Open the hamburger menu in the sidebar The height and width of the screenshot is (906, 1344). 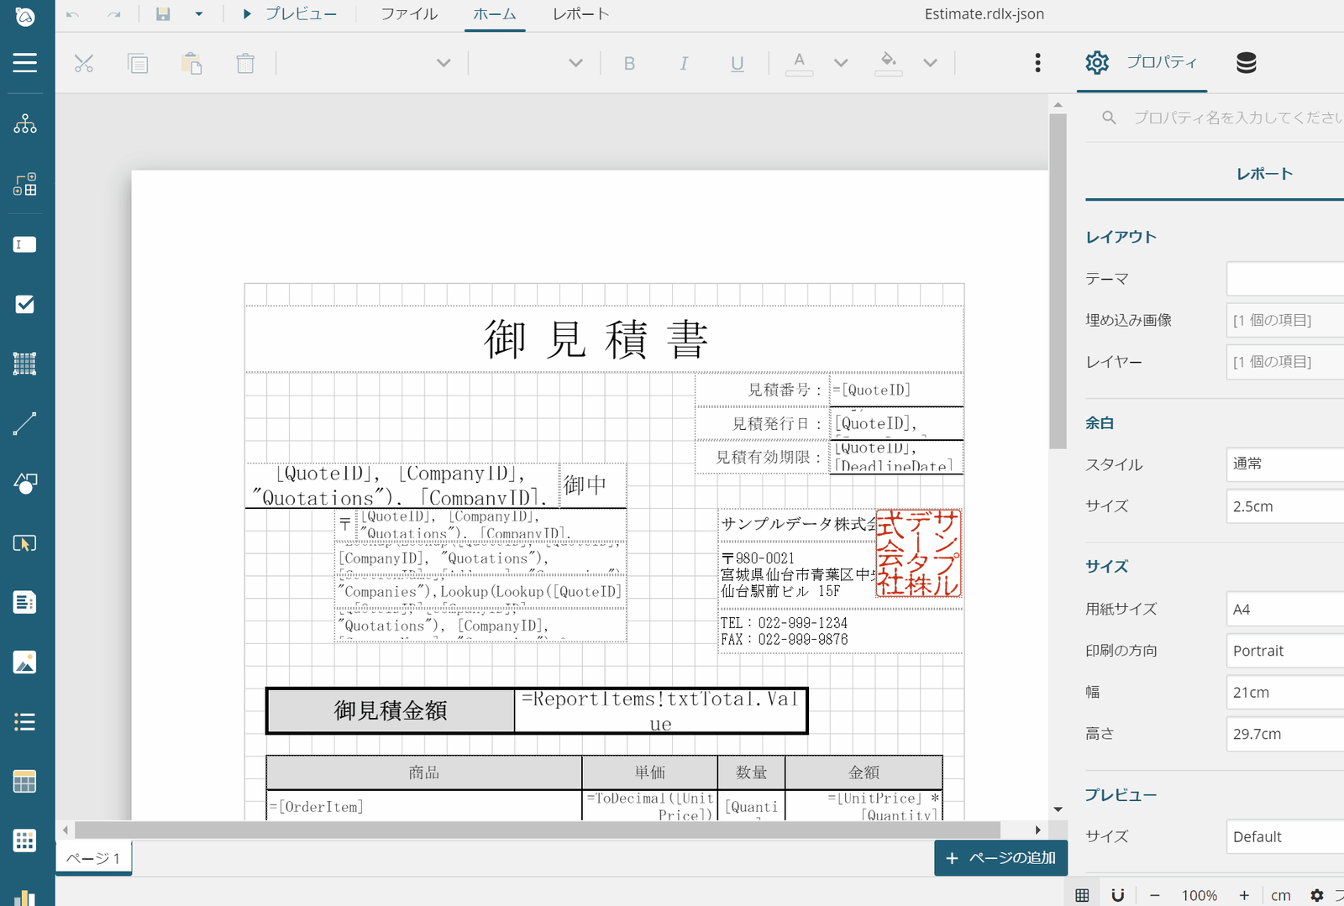pyautogui.click(x=25, y=63)
